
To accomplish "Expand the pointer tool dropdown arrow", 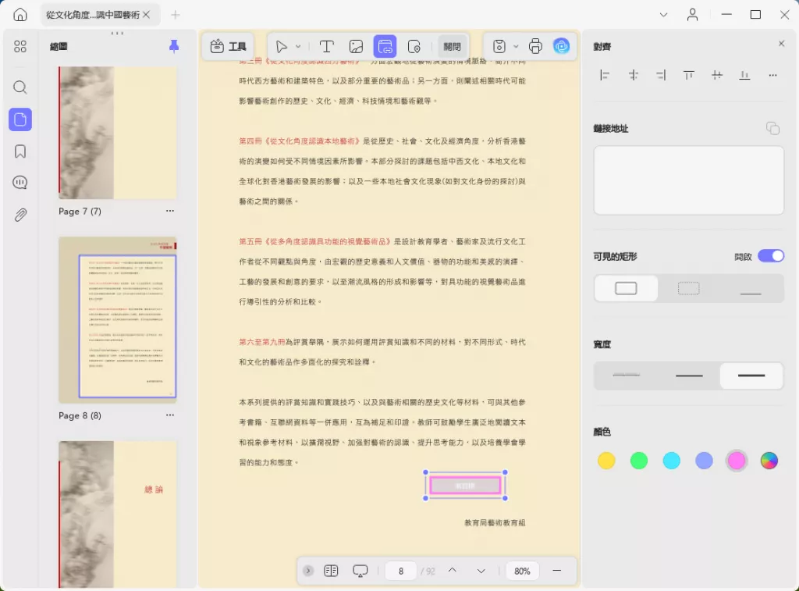I will click(298, 46).
